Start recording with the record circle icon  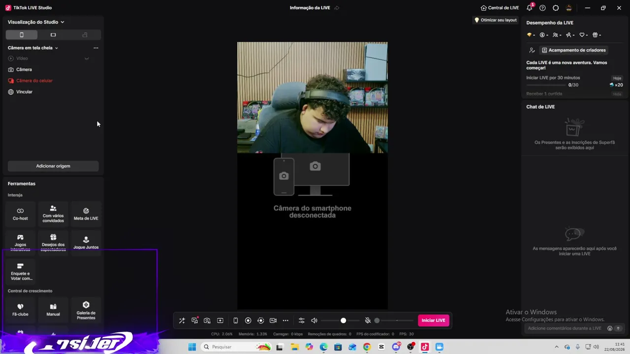pyautogui.click(x=248, y=321)
